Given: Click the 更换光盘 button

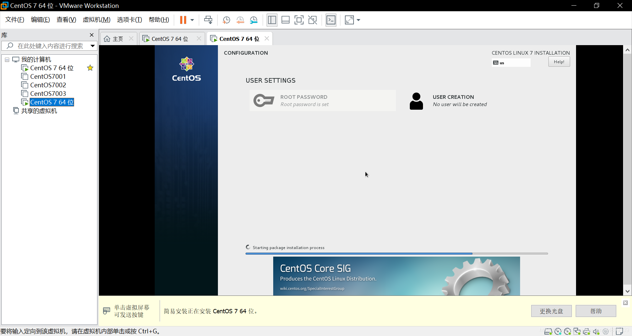Looking at the screenshot, I should (x=551, y=311).
